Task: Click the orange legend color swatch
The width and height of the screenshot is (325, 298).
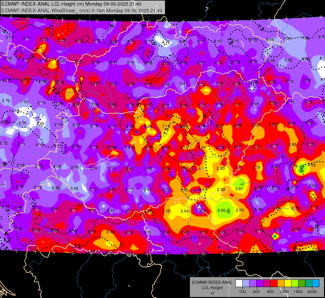Action: tap(281, 283)
